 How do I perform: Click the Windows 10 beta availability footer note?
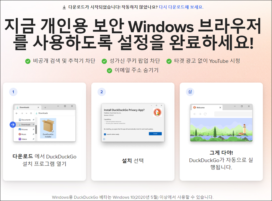point(133,197)
